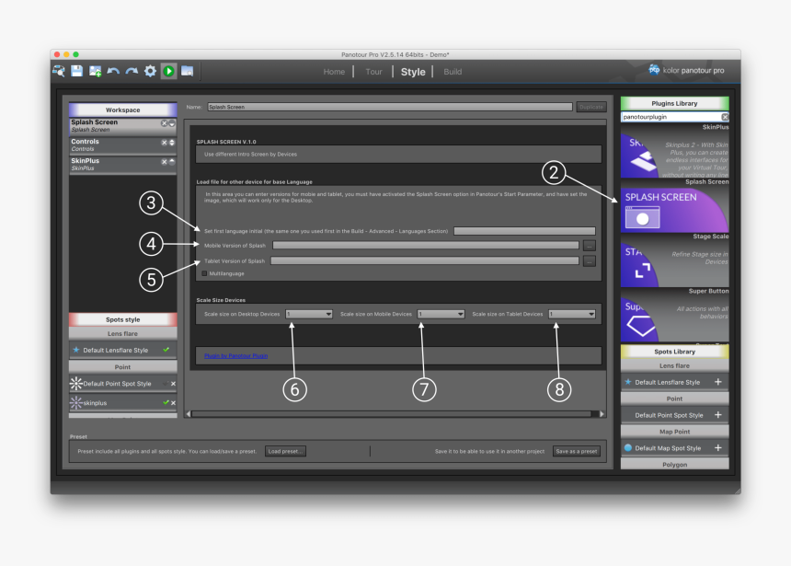791x566 pixels.
Task: Select SkinPlus row in Workspace list
Action: [x=122, y=164]
